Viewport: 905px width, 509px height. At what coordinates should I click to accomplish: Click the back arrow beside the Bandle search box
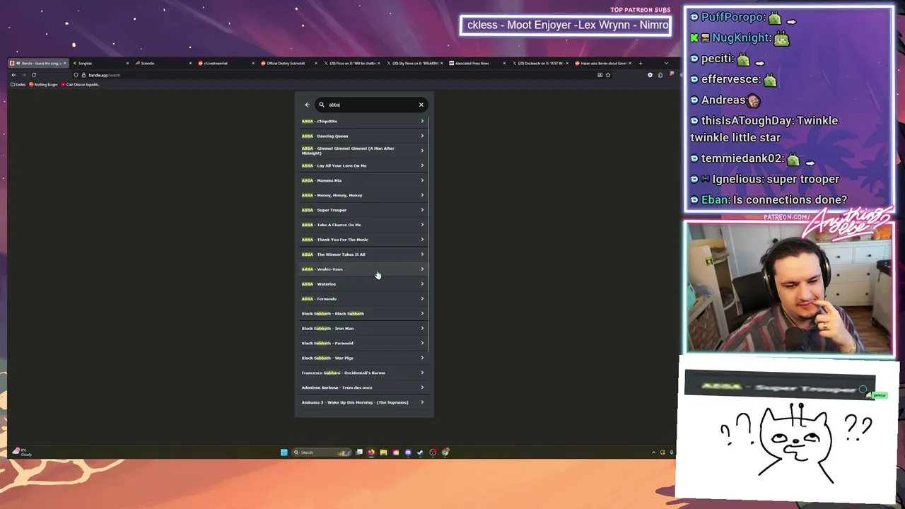click(x=308, y=105)
